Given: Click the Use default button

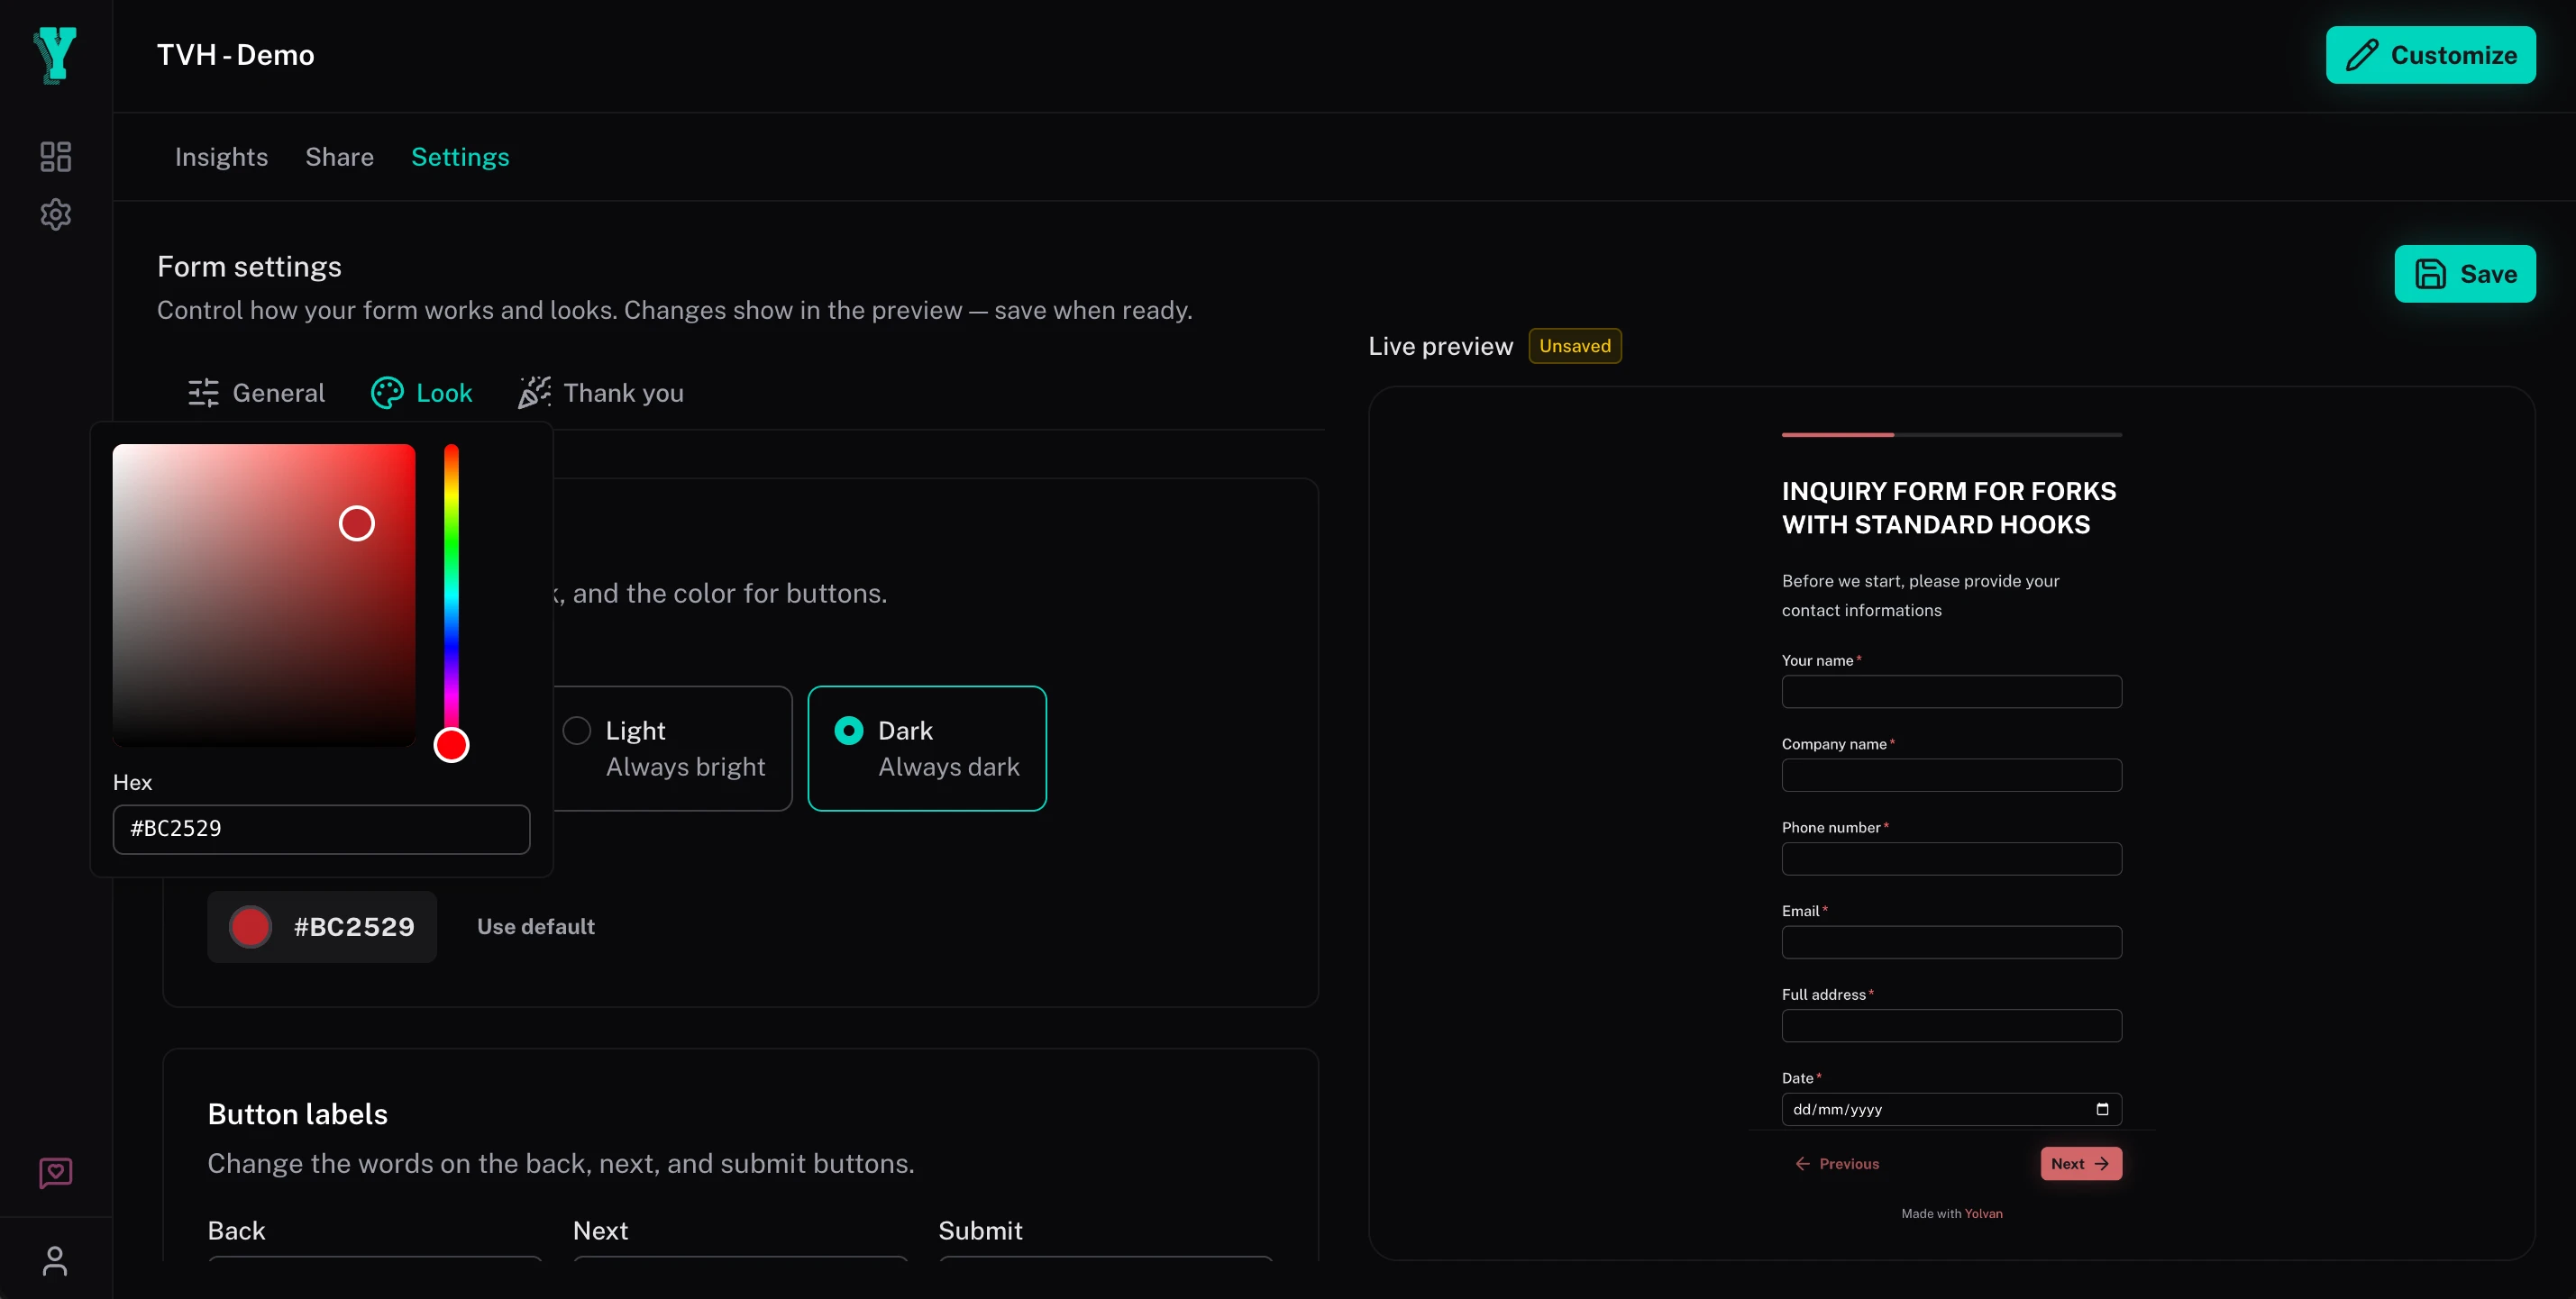Looking at the screenshot, I should point(535,927).
